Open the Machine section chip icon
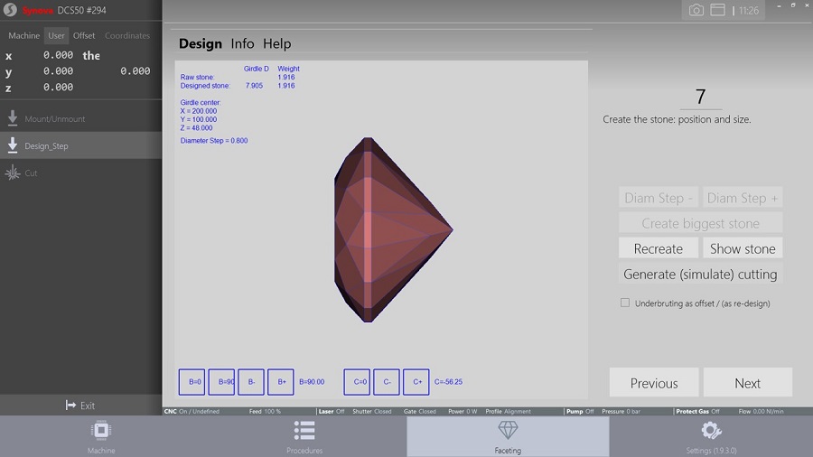The height and width of the screenshot is (457, 813). pos(101,430)
